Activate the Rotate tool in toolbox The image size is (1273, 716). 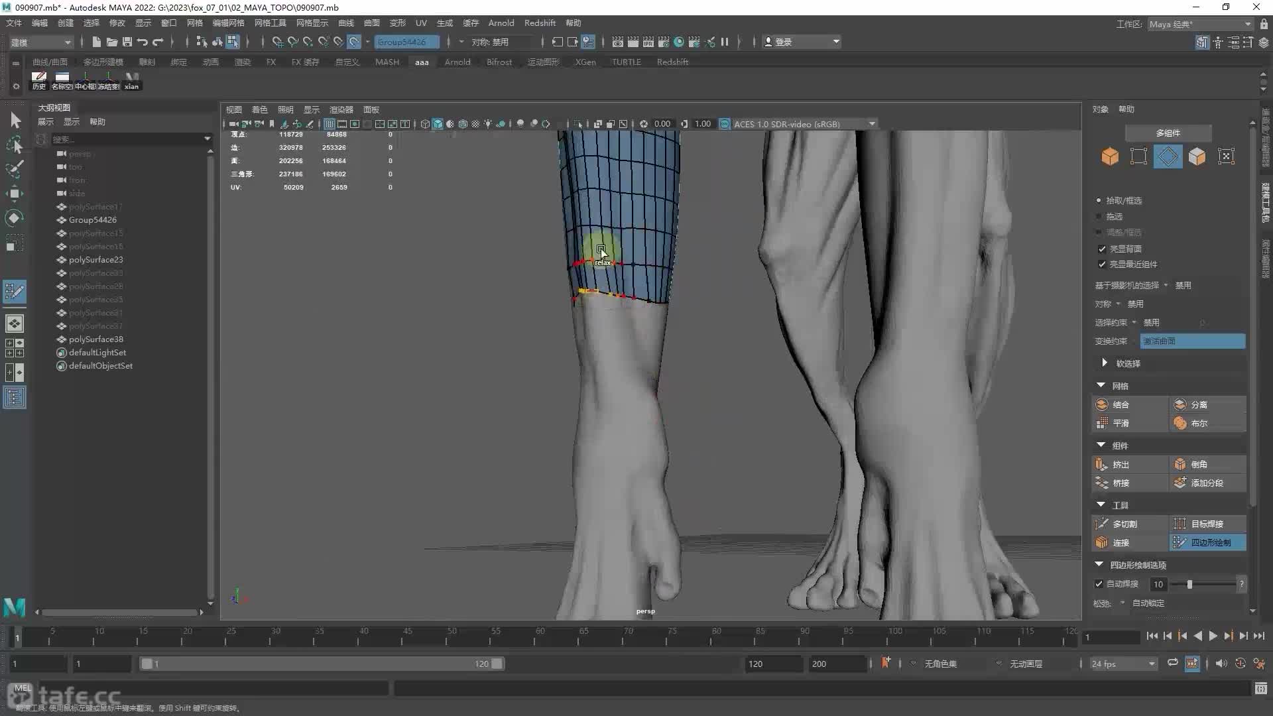(15, 218)
